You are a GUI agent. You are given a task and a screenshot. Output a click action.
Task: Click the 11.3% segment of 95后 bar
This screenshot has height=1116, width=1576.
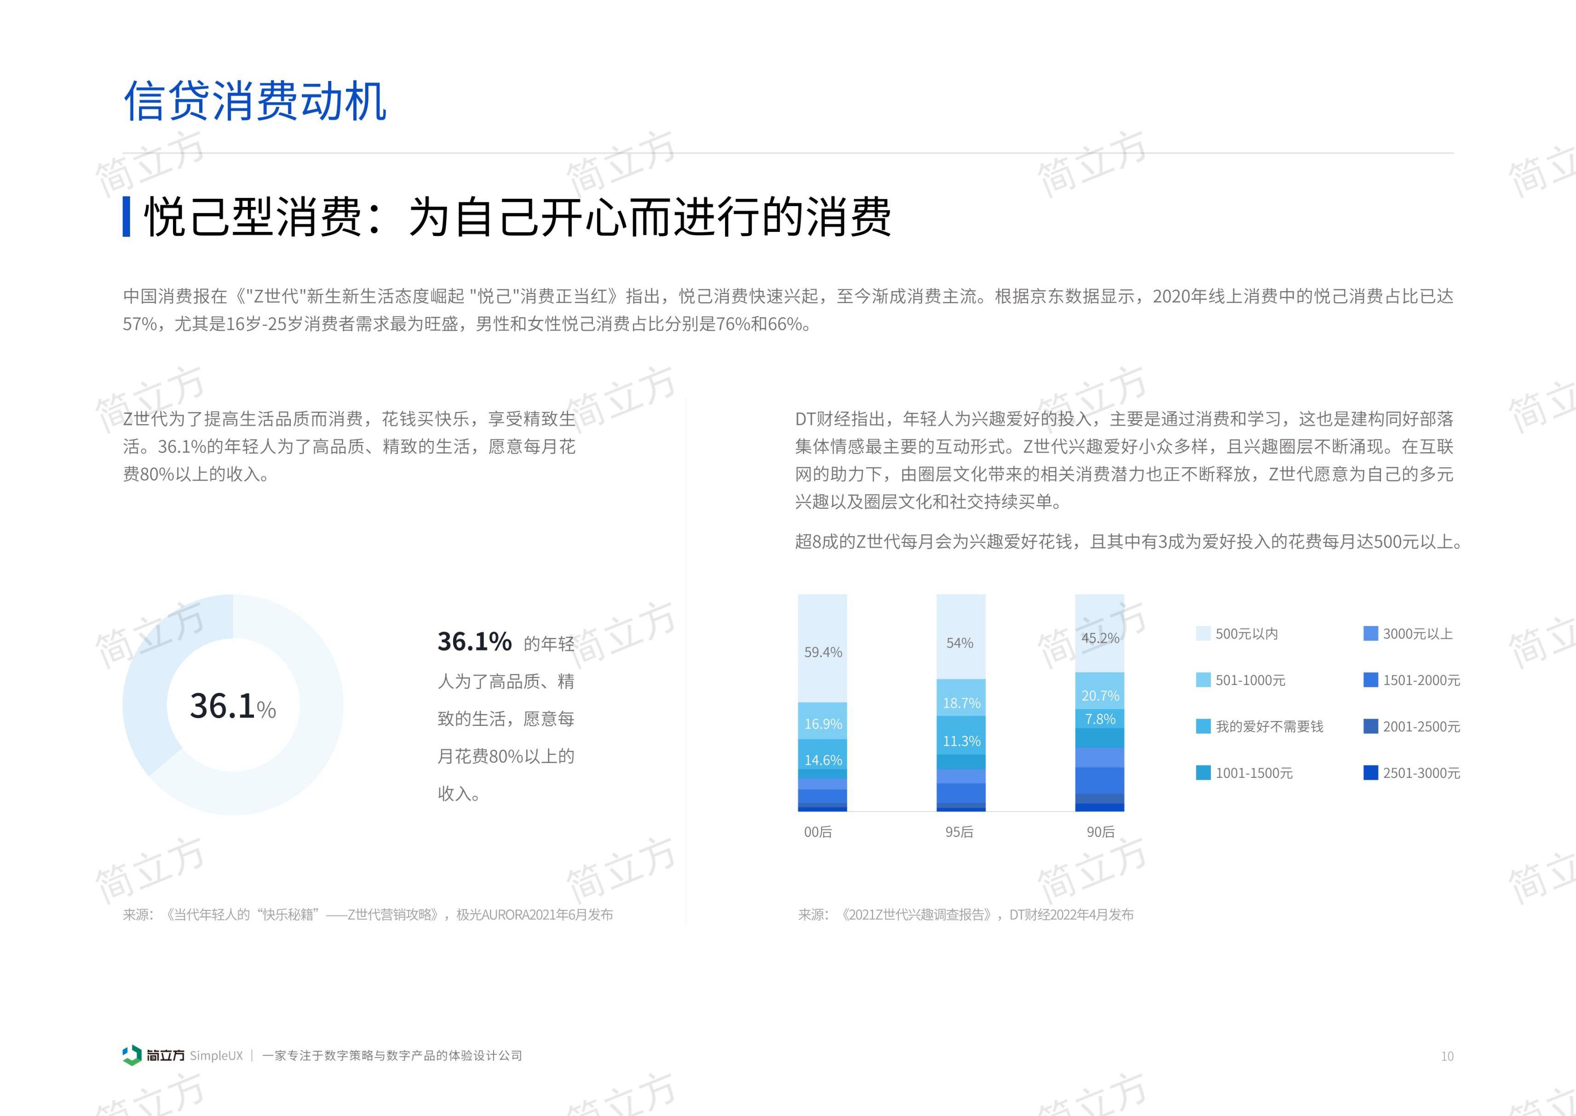961,736
